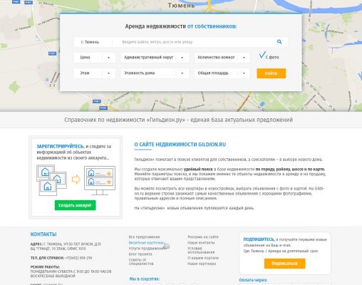Viewport: 362px width, 285px height.
Task: Open the 'Этажность дома' dropdown
Action: 155,73
